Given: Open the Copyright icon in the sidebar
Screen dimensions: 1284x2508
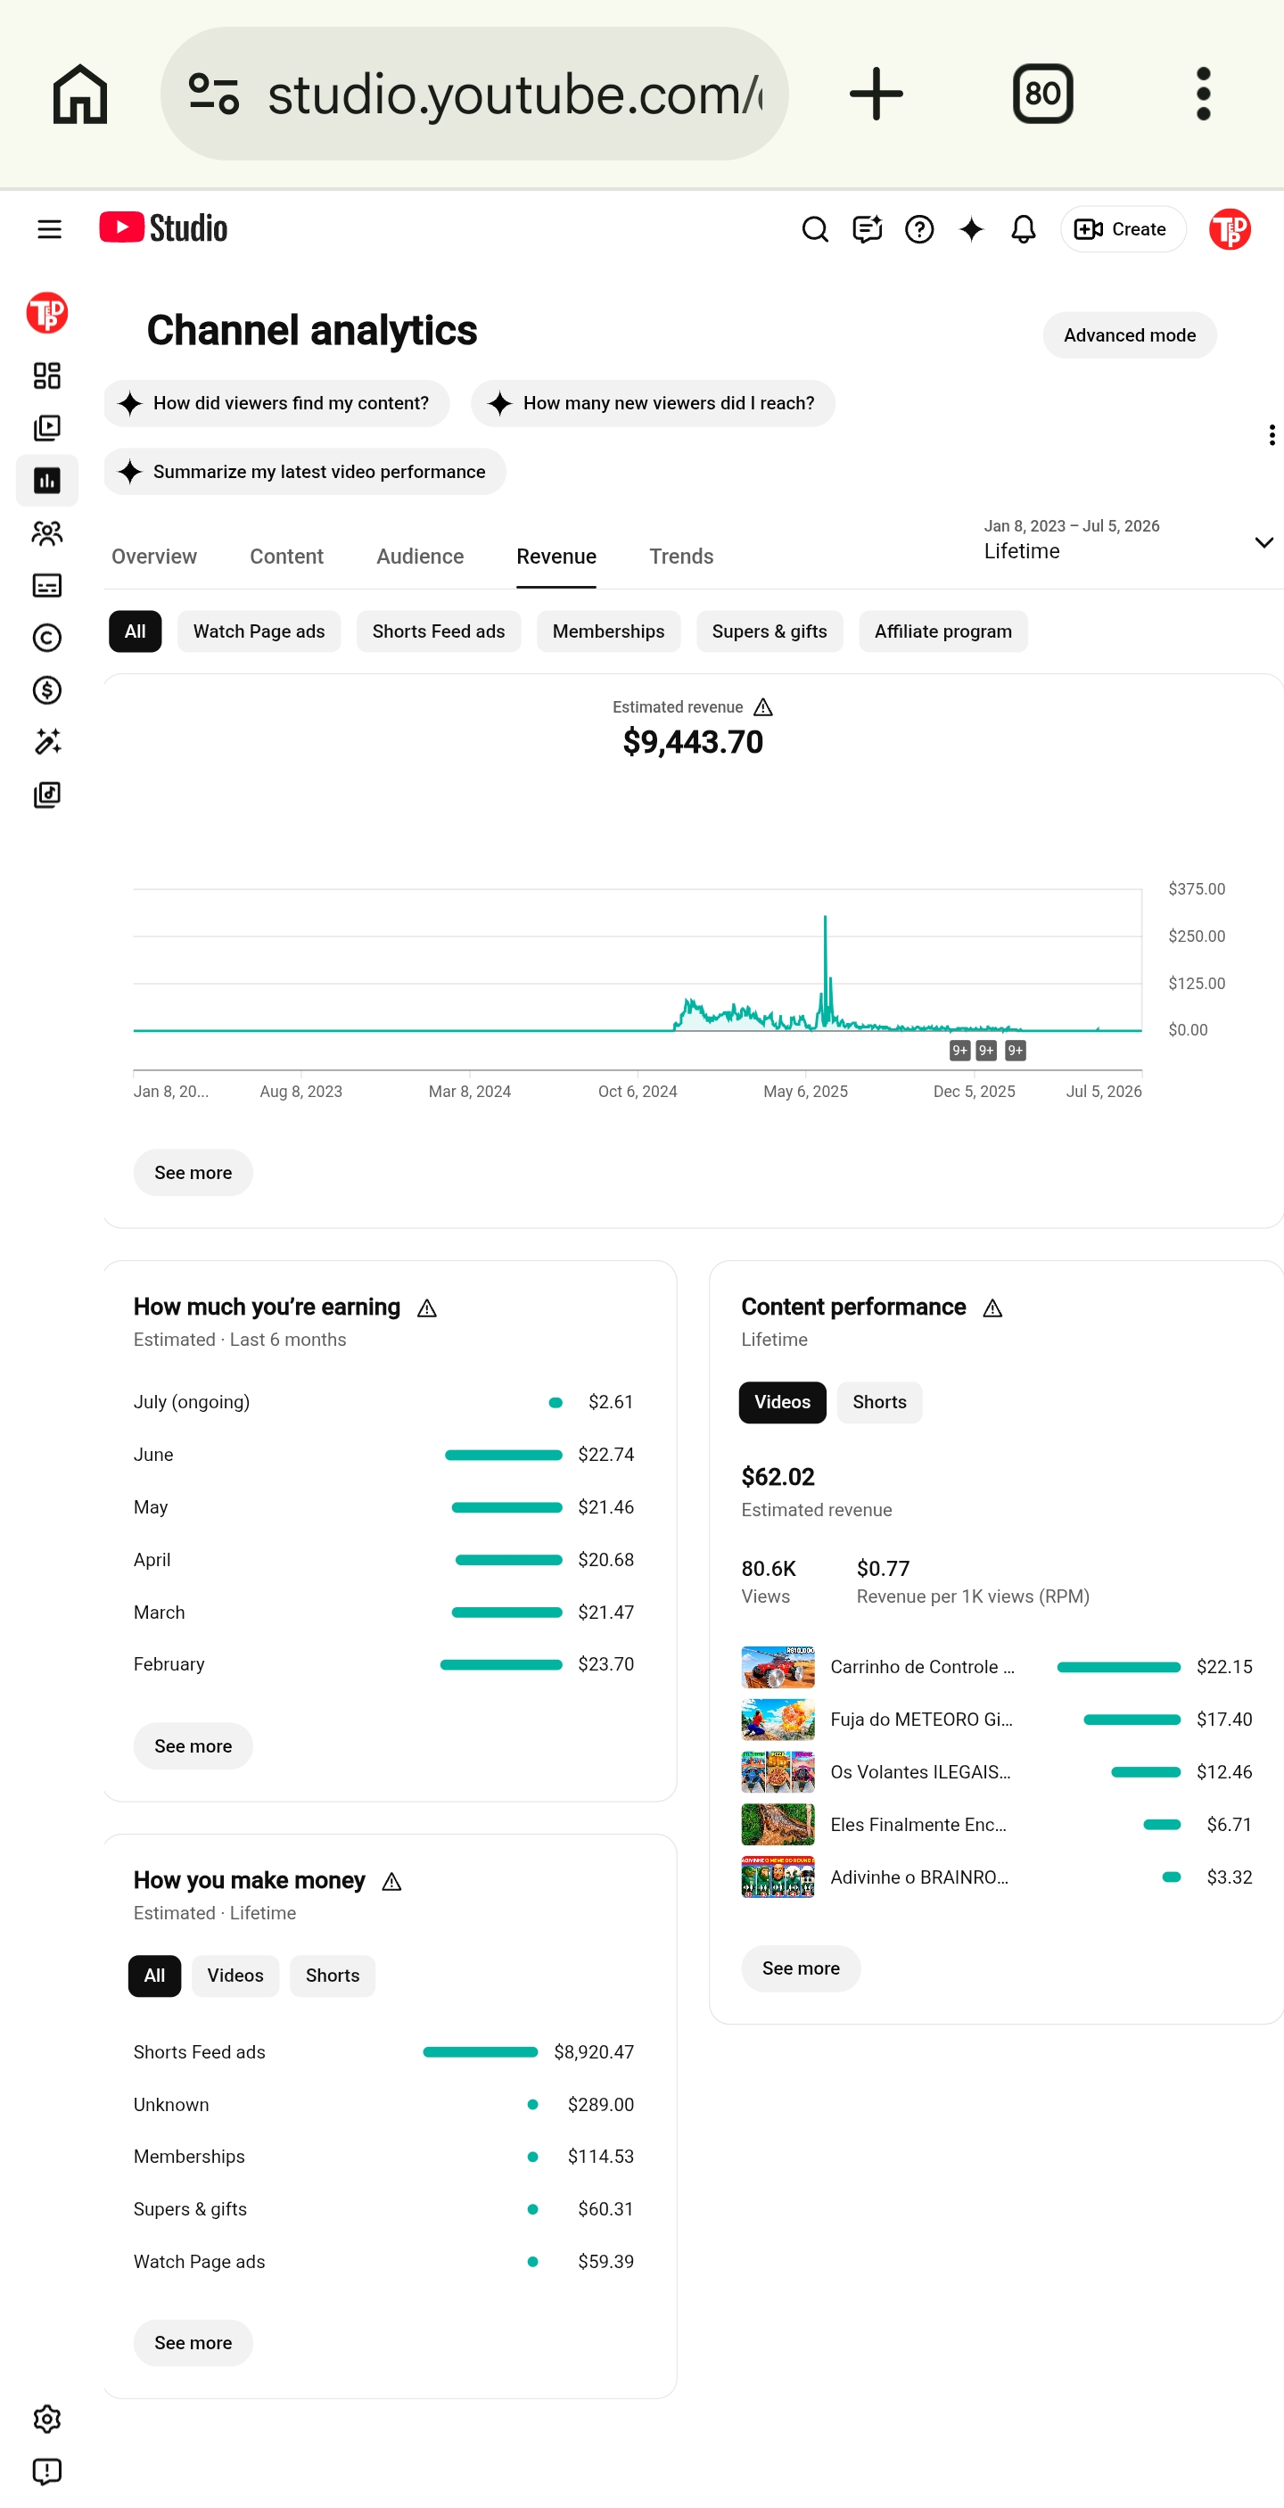Looking at the screenshot, I should pyautogui.click(x=46, y=638).
